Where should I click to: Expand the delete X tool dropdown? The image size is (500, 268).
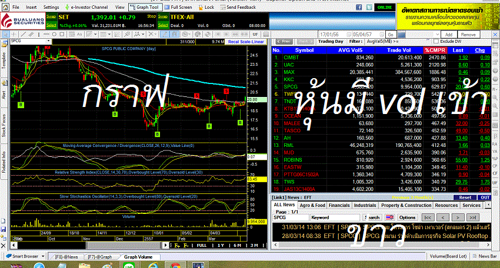tap(155, 34)
